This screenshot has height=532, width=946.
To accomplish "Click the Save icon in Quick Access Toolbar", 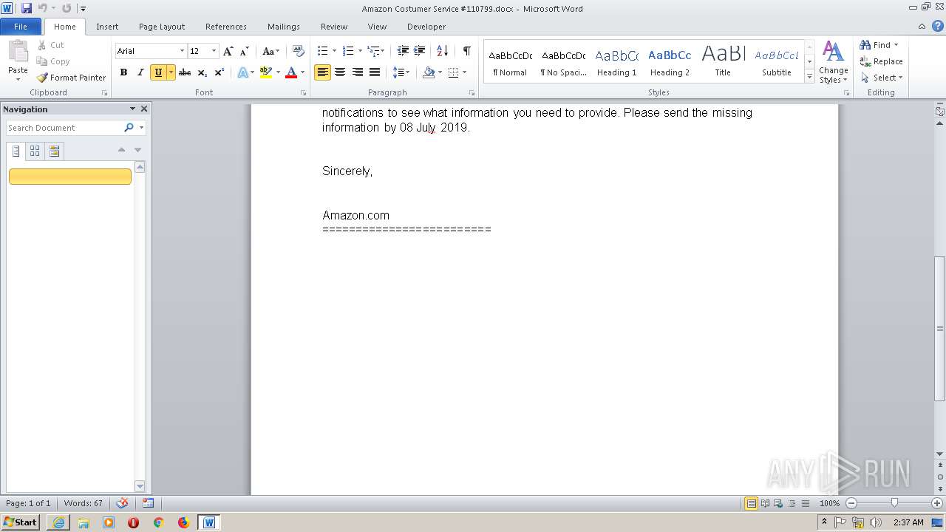I will tap(27, 8).
